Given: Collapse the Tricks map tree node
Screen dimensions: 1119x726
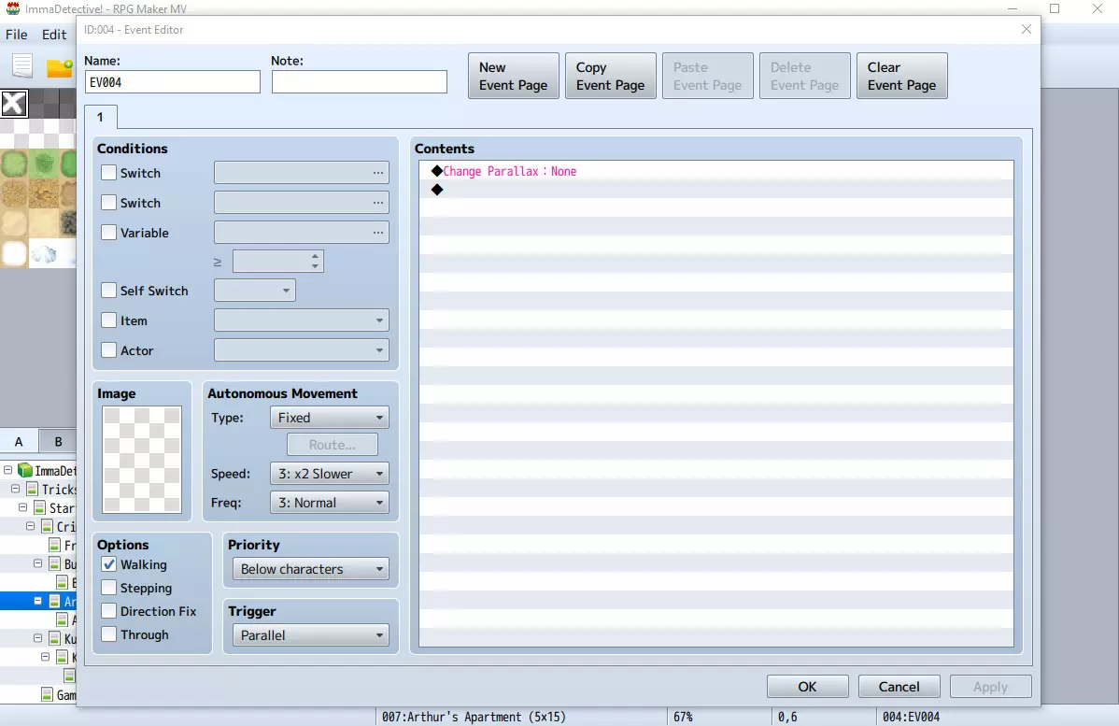Looking at the screenshot, I should coord(15,489).
